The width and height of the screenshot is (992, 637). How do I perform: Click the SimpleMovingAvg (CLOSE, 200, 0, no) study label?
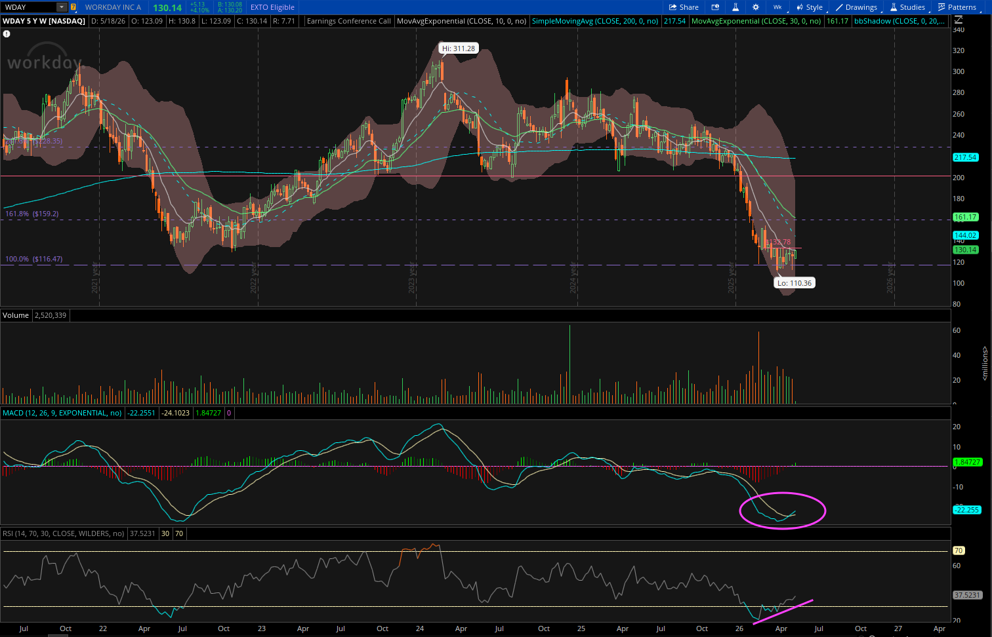pyautogui.click(x=595, y=21)
